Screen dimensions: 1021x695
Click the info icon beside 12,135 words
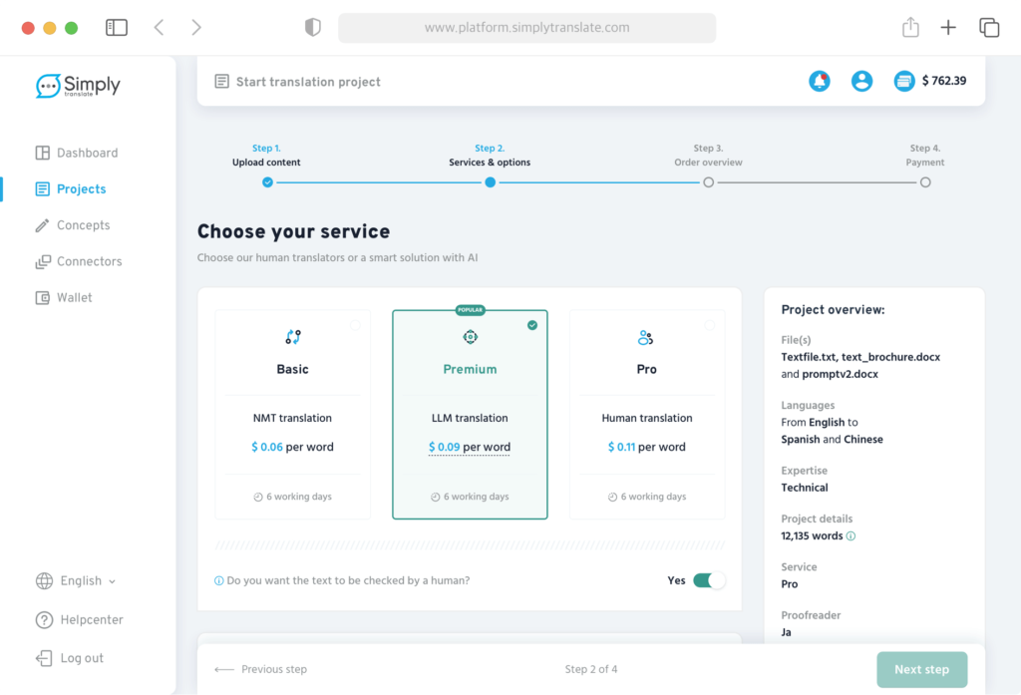click(x=851, y=536)
